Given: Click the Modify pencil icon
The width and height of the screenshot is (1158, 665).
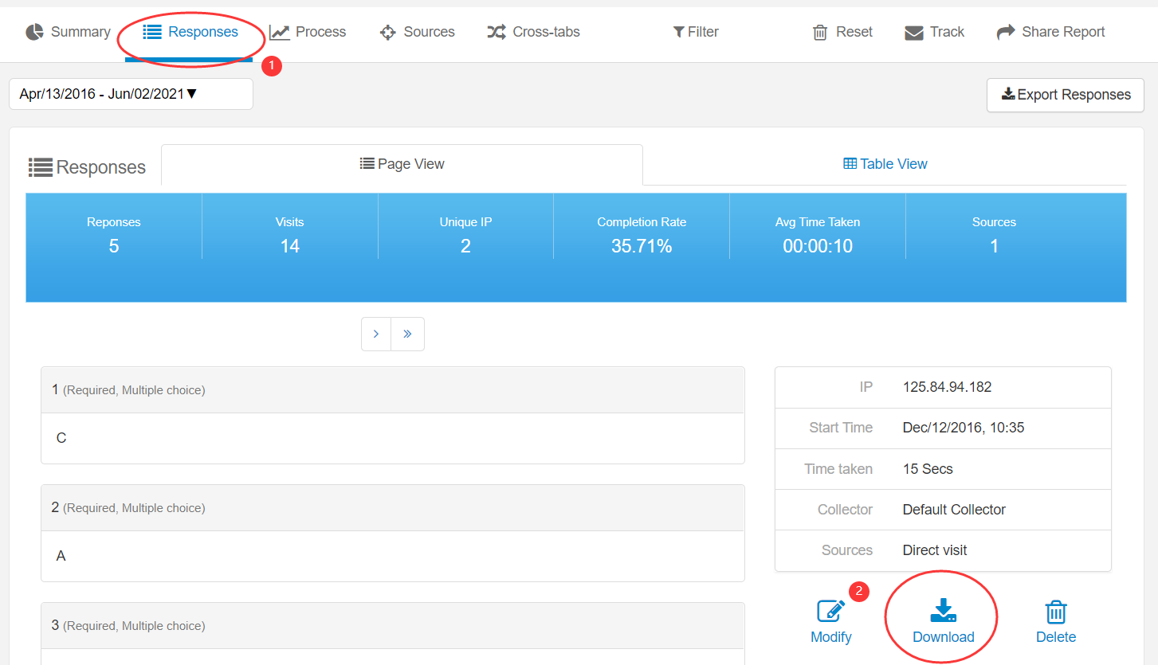Looking at the screenshot, I should pos(831,611).
